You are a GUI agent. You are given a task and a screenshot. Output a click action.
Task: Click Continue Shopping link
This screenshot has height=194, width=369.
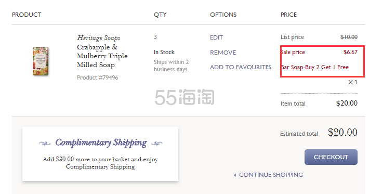[271, 175]
